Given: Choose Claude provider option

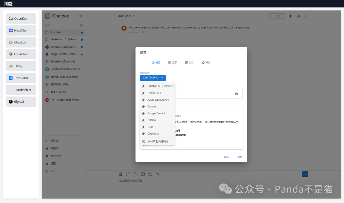Looking at the screenshot, I should [x=158, y=106].
